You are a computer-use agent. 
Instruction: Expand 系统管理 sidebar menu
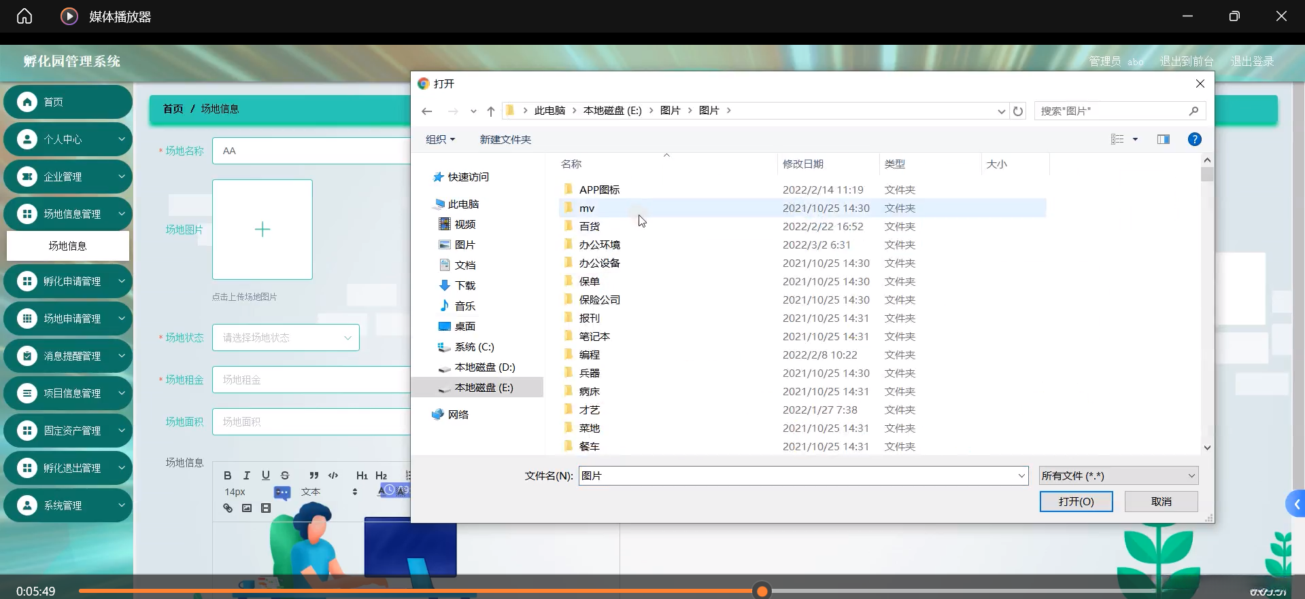(x=68, y=505)
